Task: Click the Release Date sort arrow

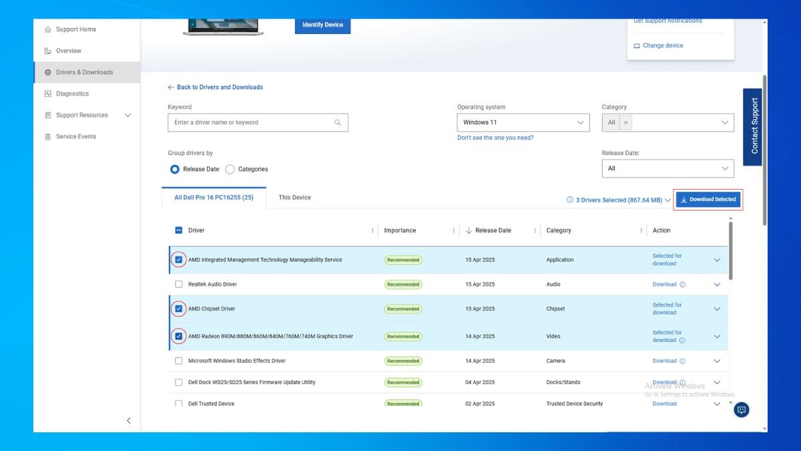Action: coord(469,231)
